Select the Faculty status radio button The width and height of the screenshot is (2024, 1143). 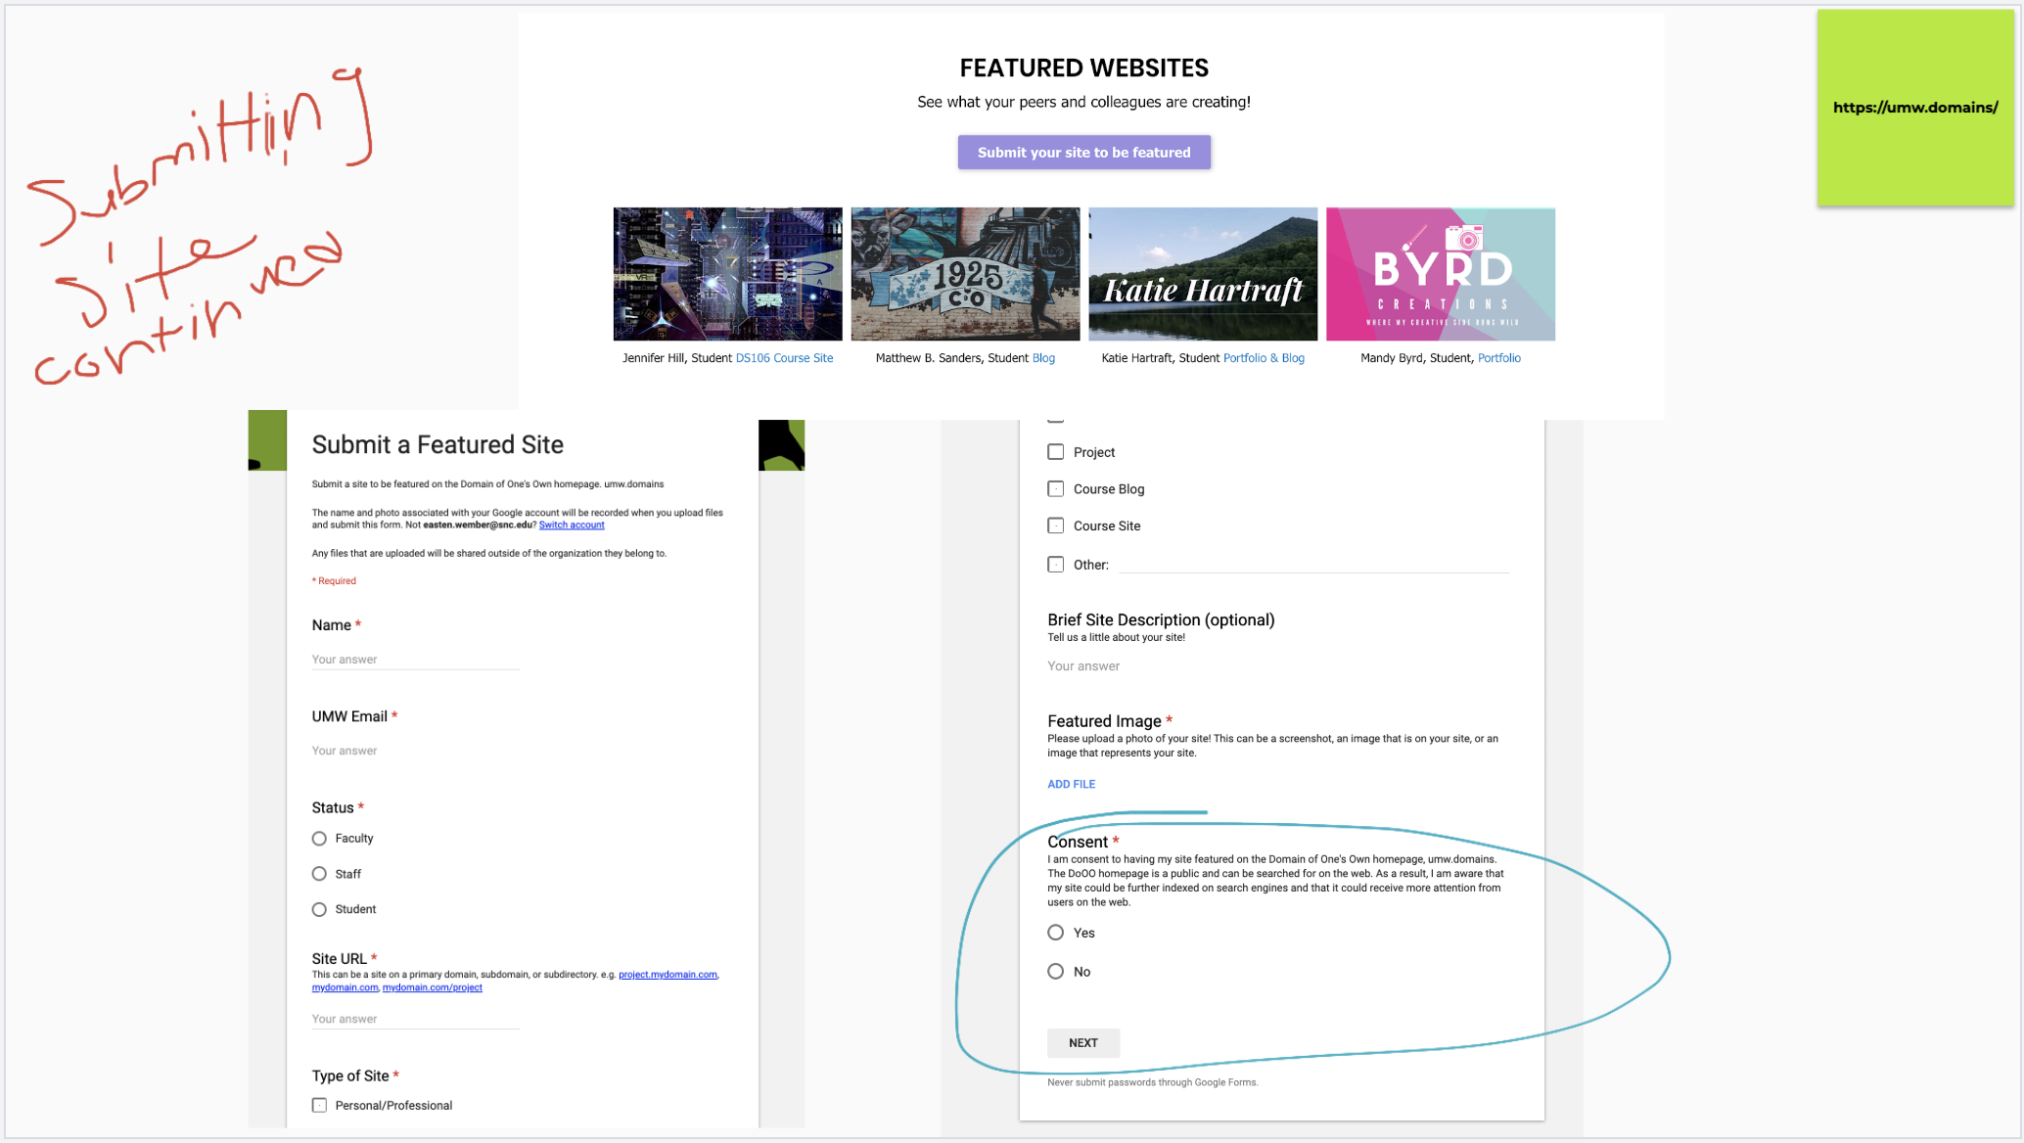tap(319, 839)
